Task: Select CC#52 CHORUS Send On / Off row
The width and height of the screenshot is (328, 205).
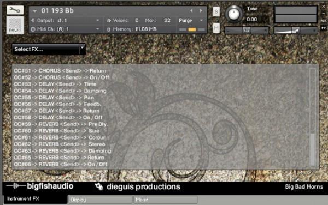Action: click(61, 77)
